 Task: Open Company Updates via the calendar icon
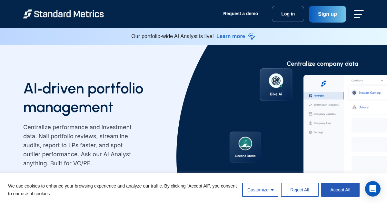tap(311, 114)
